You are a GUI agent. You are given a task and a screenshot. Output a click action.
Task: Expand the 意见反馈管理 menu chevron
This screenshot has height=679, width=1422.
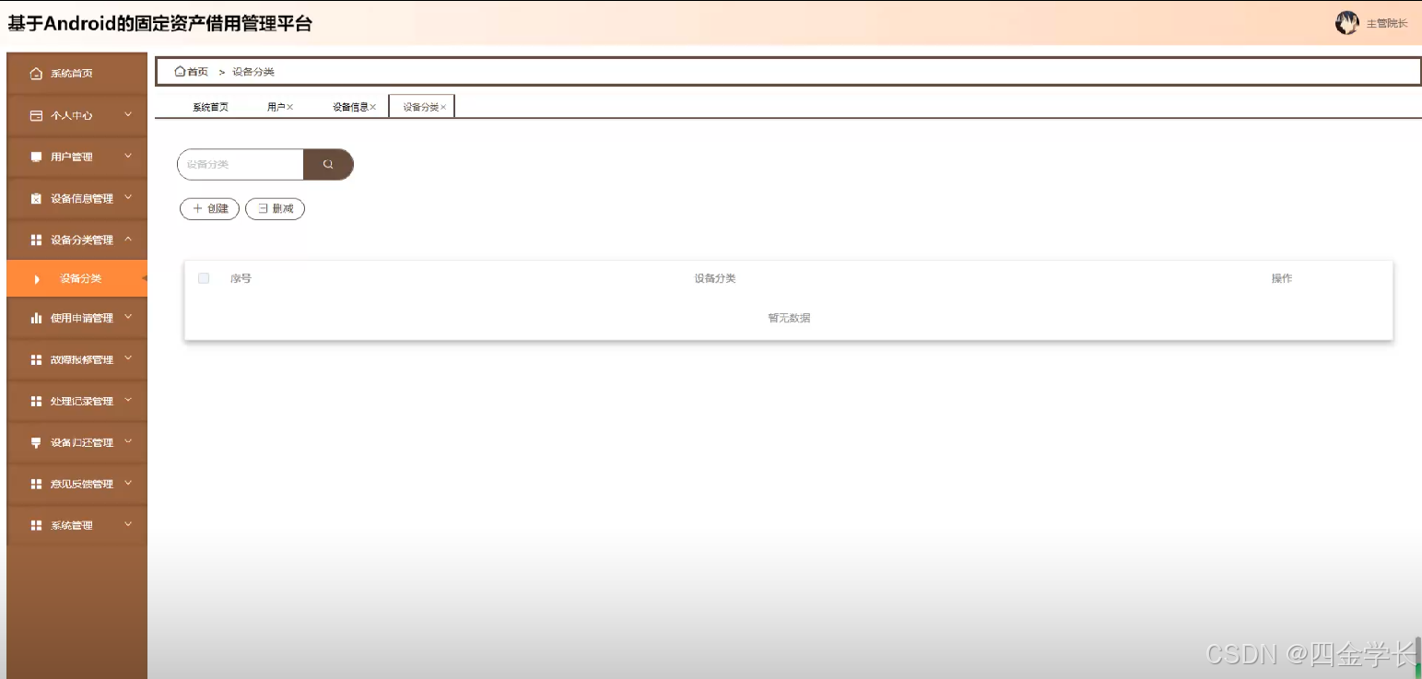point(128,483)
